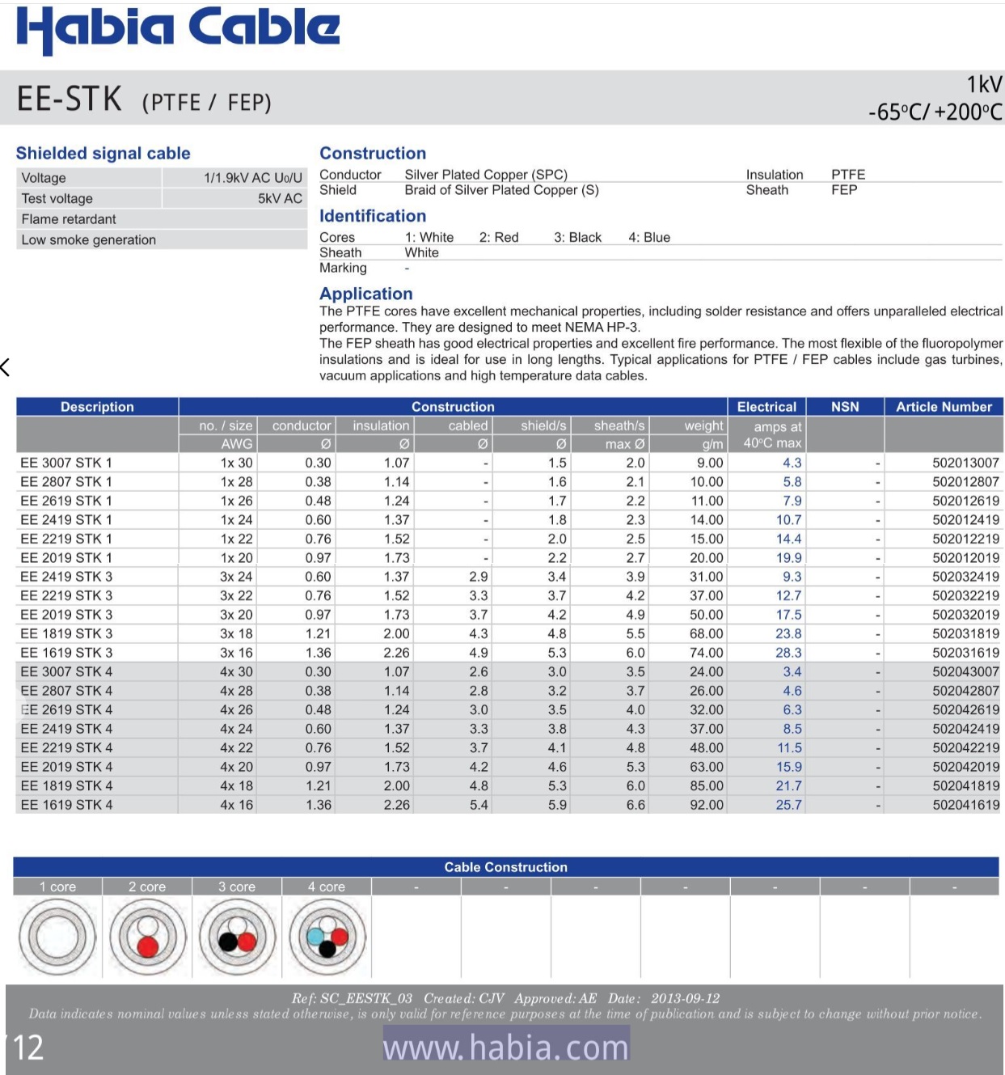This screenshot has width=1005, height=1075.
Task: Select article number 502041619
Action: [965, 805]
